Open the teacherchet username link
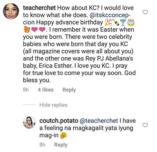Viewport: 157px width, 152px height. click(39, 8)
